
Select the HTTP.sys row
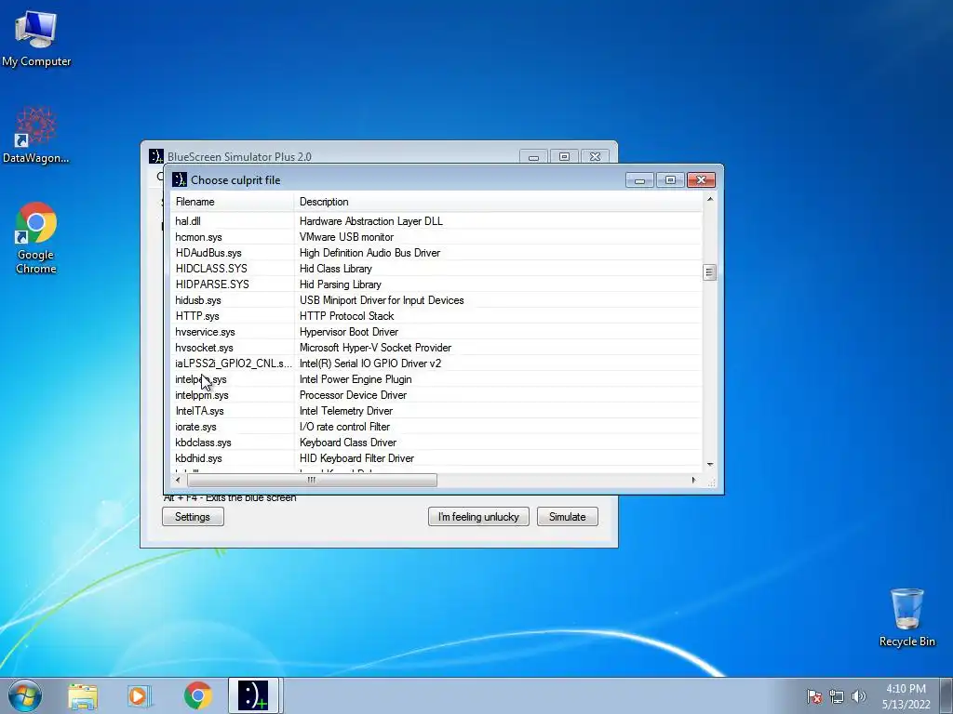point(436,316)
